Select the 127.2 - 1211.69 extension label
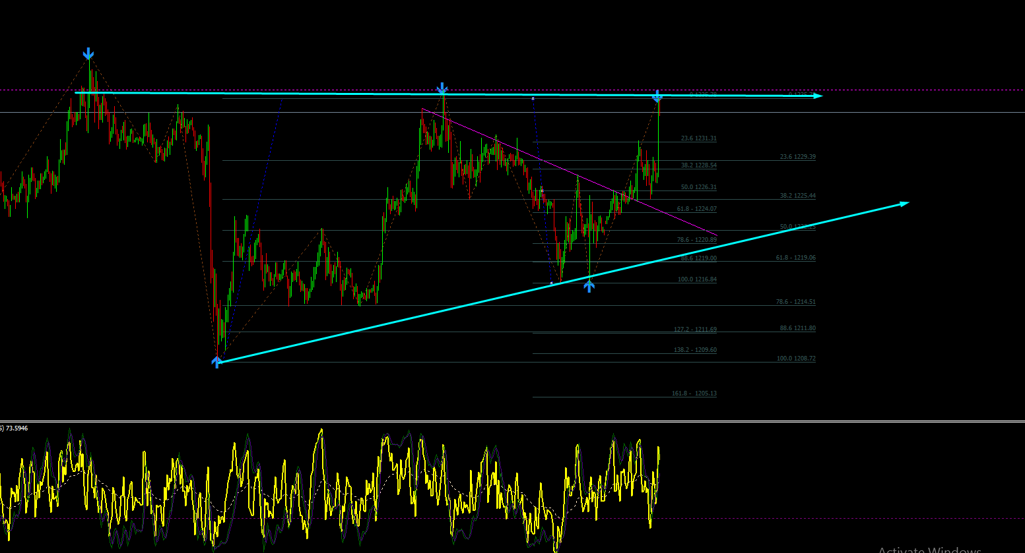Image resolution: width=1025 pixels, height=553 pixels. click(695, 330)
